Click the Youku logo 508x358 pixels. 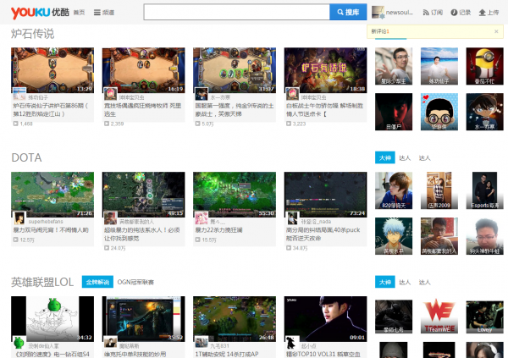40,13
